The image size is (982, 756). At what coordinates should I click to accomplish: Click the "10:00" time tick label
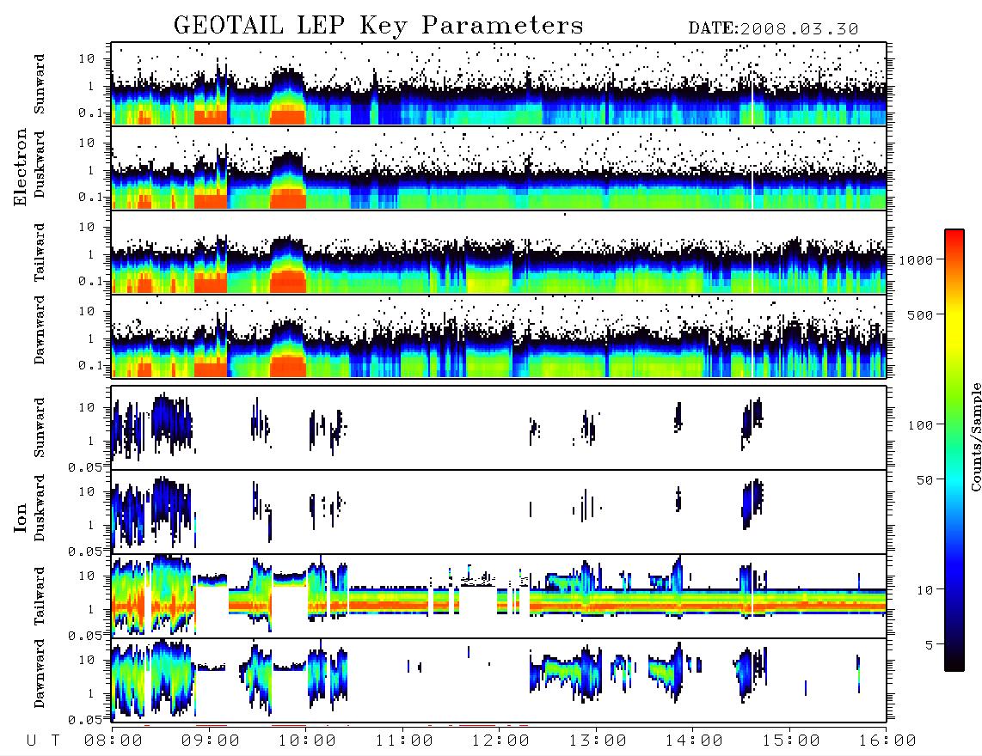click(307, 741)
